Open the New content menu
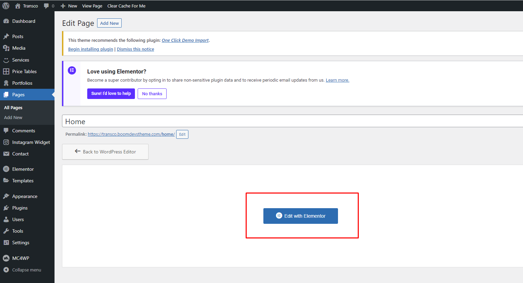523x283 pixels. [x=69, y=6]
